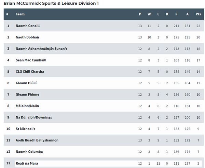Click the Team column header
Viewport: 205px width, 168px height.
pos(20,14)
